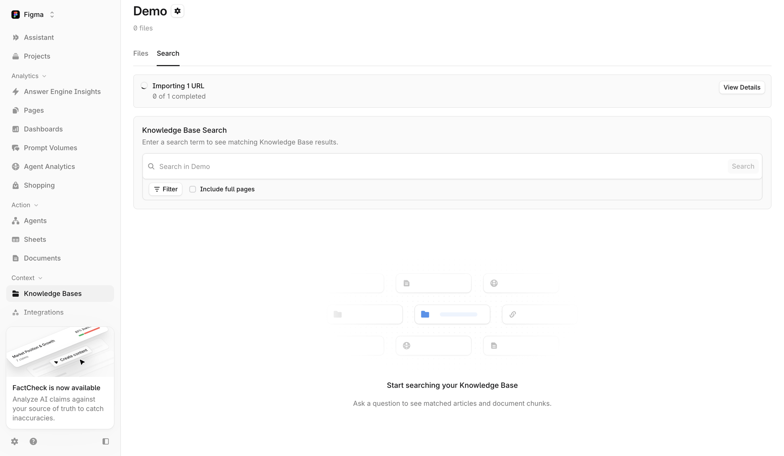Screen dimensions: 784x456
Task: Collapse the Context section
Action: click(x=27, y=278)
